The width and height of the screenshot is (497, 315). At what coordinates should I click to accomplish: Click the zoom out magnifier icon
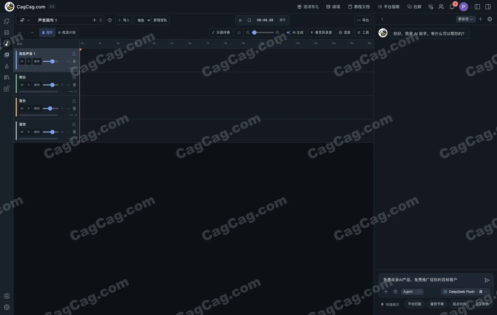click(248, 32)
